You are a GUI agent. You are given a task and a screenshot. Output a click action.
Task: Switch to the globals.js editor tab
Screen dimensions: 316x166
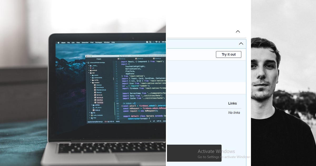[139, 59]
